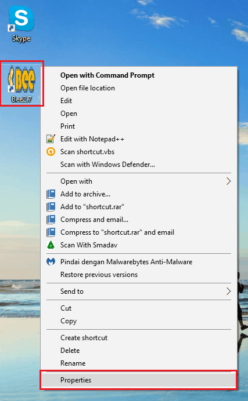Choose Open with Command Prompt

(x=107, y=75)
